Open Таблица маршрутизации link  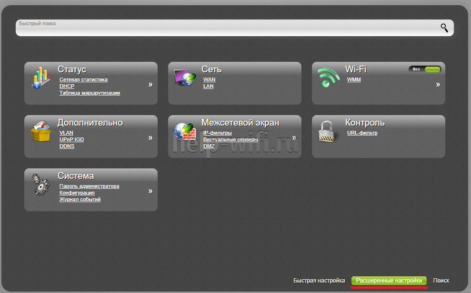point(90,93)
